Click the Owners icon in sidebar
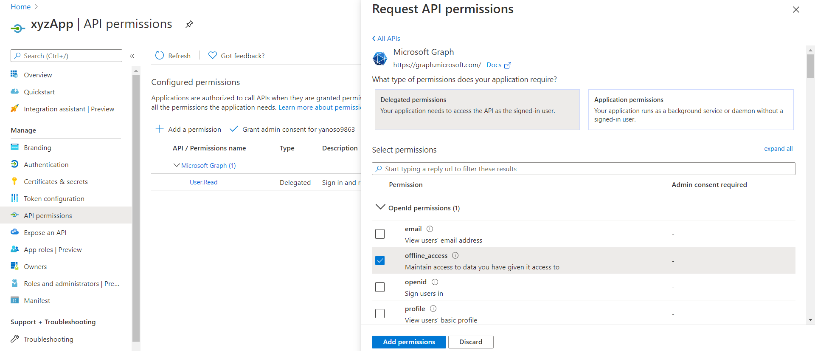Screen dimensions: 815x351 click(14, 266)
